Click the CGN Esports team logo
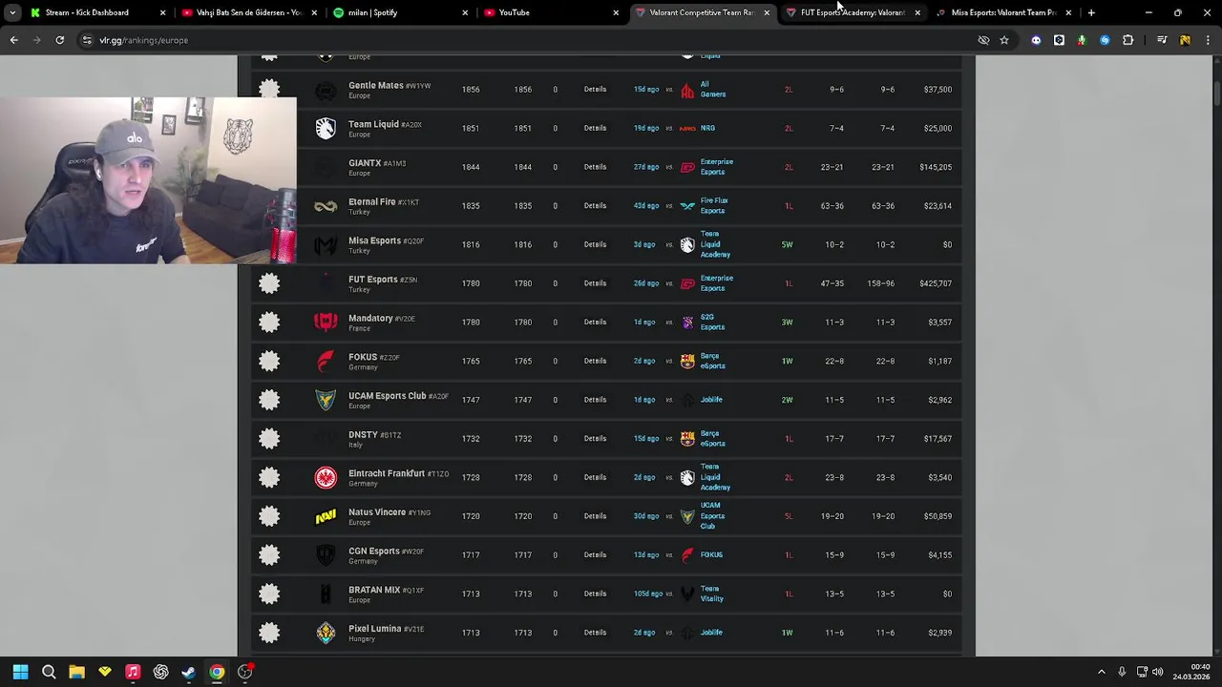This screenshot has height=687, width=1222. point(326,555)
